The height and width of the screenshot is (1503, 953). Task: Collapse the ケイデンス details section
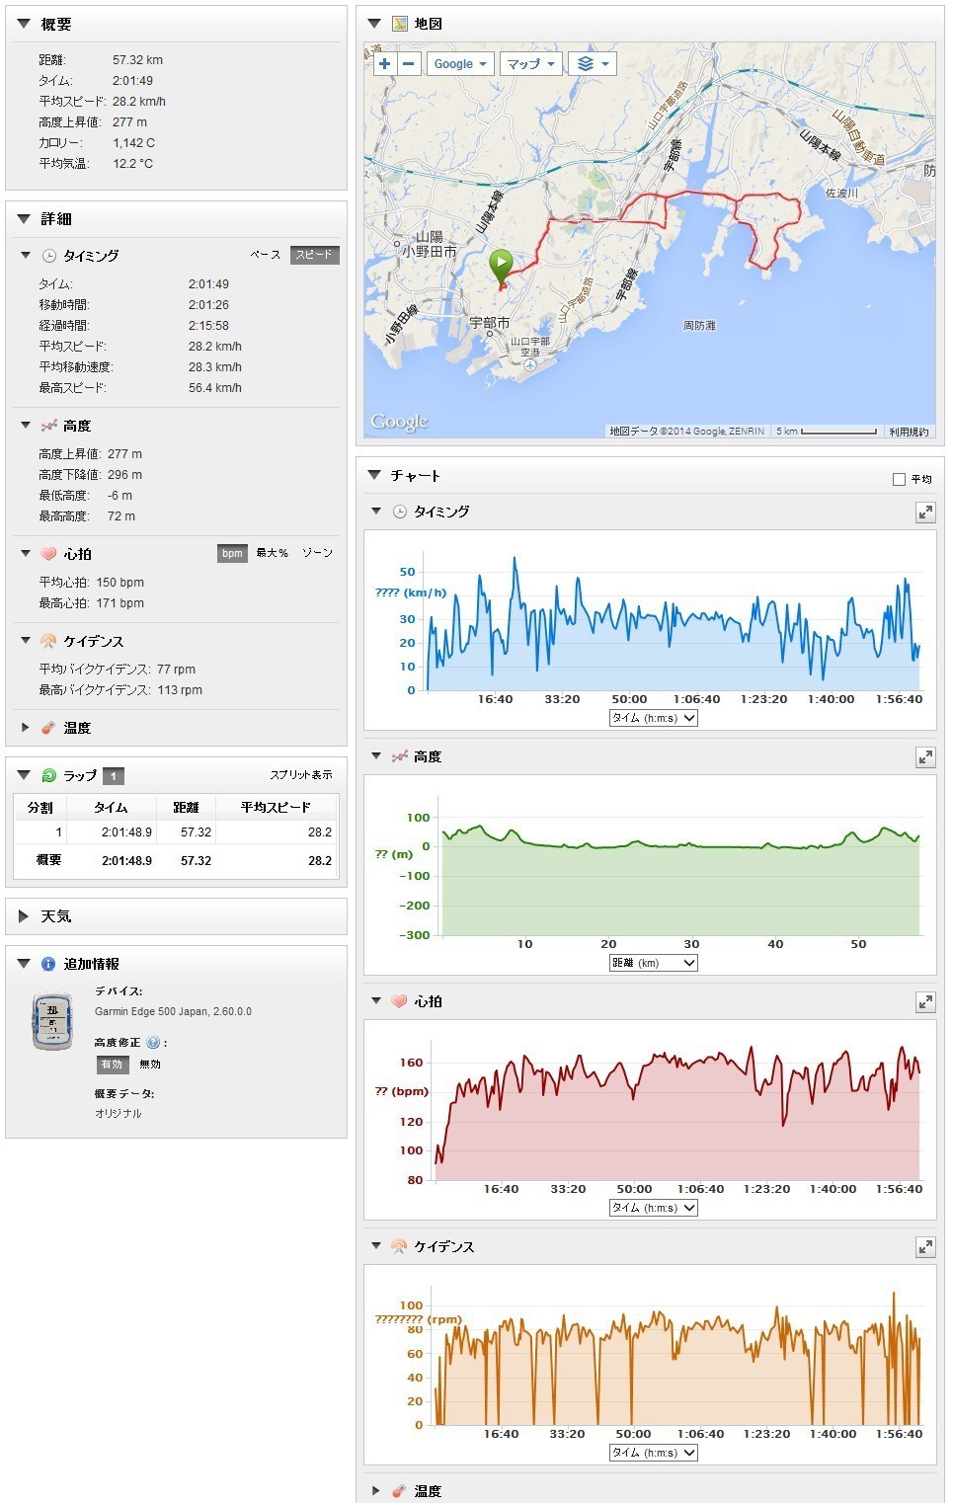pos(26,641)
